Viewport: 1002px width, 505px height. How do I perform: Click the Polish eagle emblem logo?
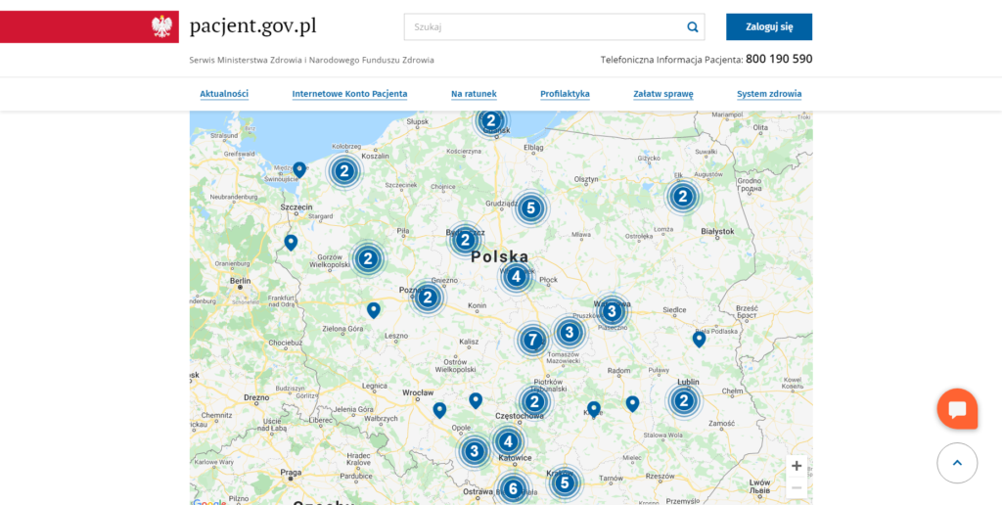click(x=162, y=26)
